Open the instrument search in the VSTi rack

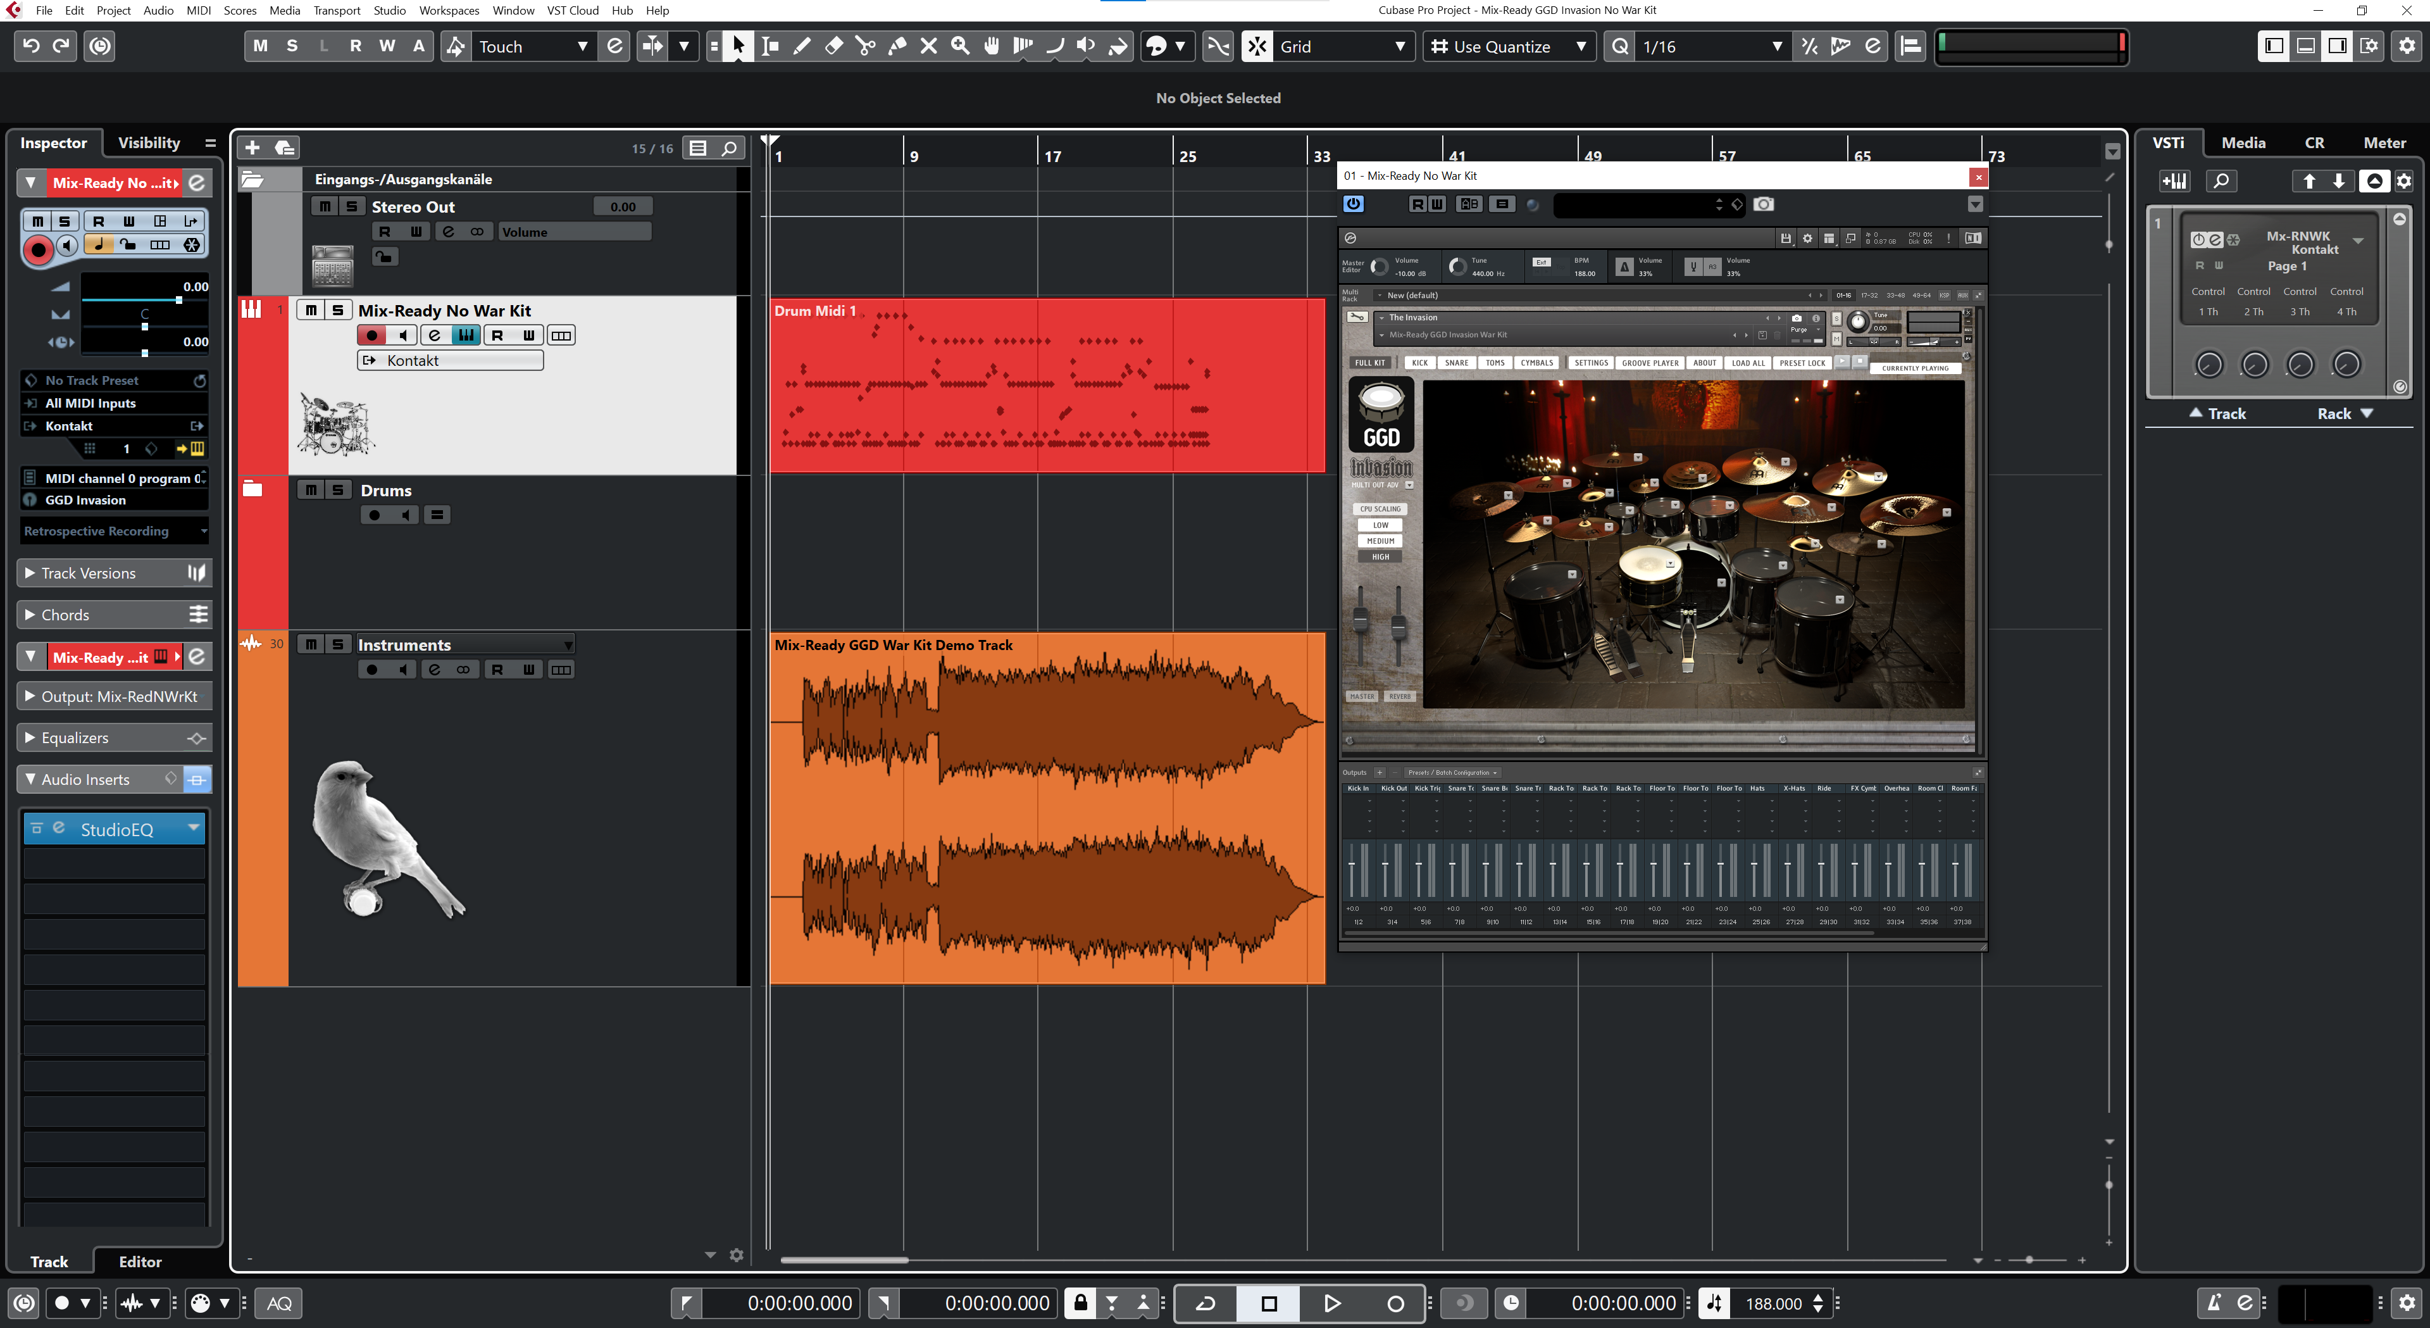[2222, 180]
